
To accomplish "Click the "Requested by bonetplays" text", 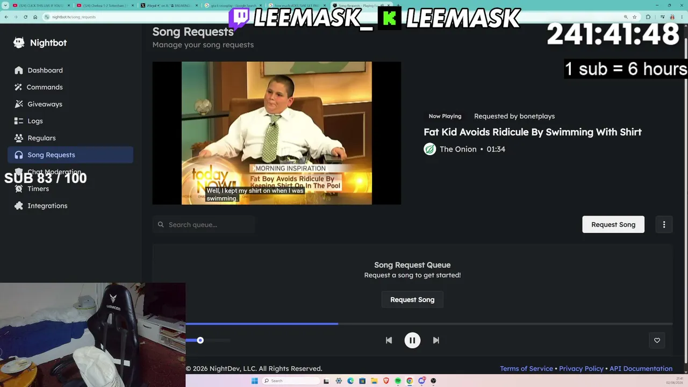I will pos(514,116).
